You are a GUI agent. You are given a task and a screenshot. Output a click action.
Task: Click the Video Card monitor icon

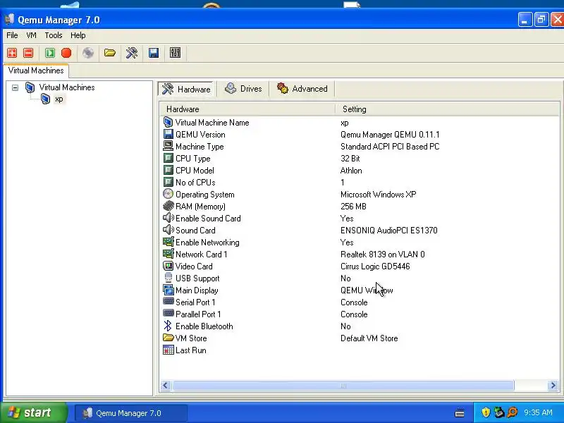tap(168, 266)
